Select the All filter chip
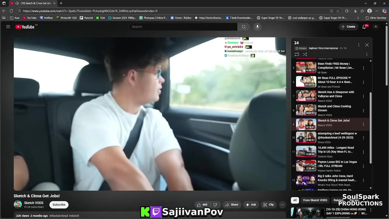This screenshot has height=219, width=389. pyautogui.click(x=295, y=200)
